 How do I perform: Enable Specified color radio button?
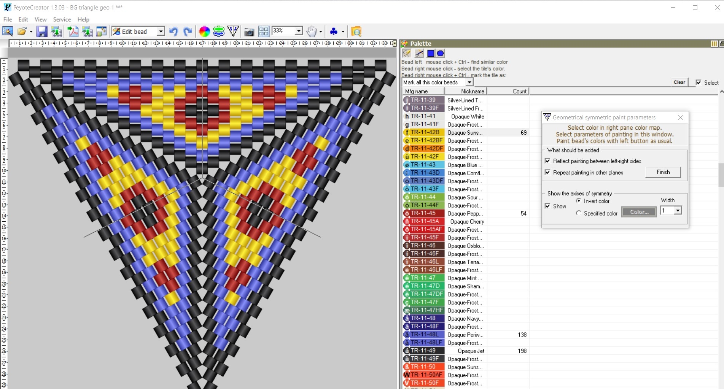pos(579,213)
